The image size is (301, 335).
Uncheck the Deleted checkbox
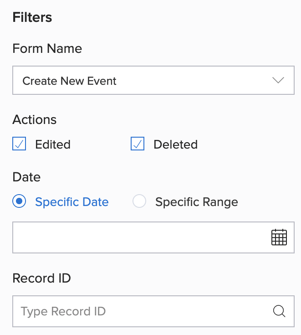point(138,144)
